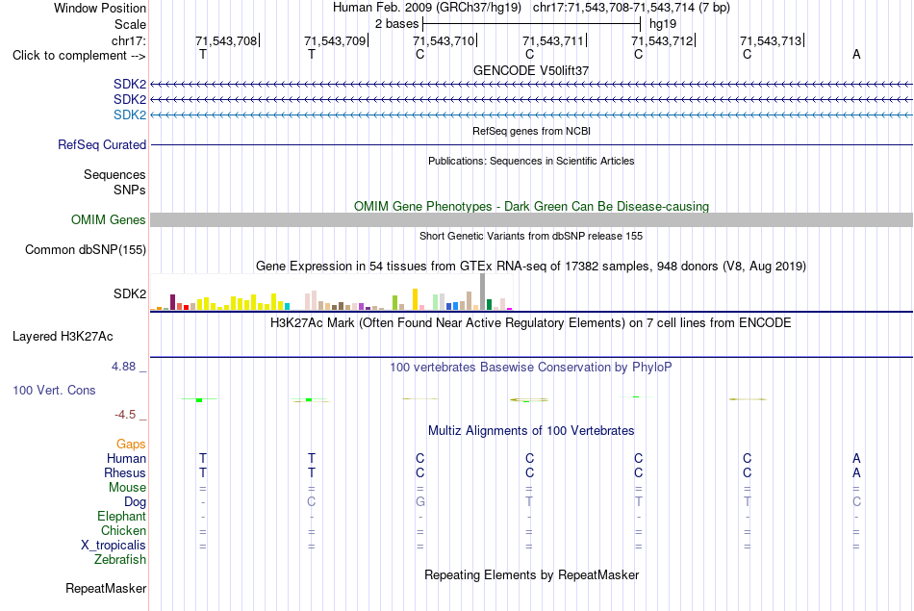The width and height of the screenshot is (914, 611).
Task: Open the H3K27Ac Mark ENCODE track title
Action: tap(530, 323)
